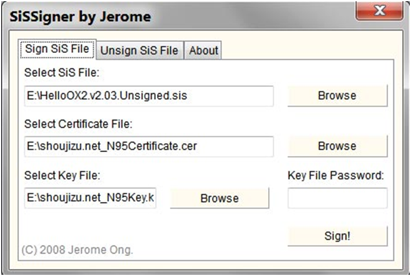Image resolution: width=411 pixels, height=276 pixels.
Task: Open the About tab
Action: 203,51
